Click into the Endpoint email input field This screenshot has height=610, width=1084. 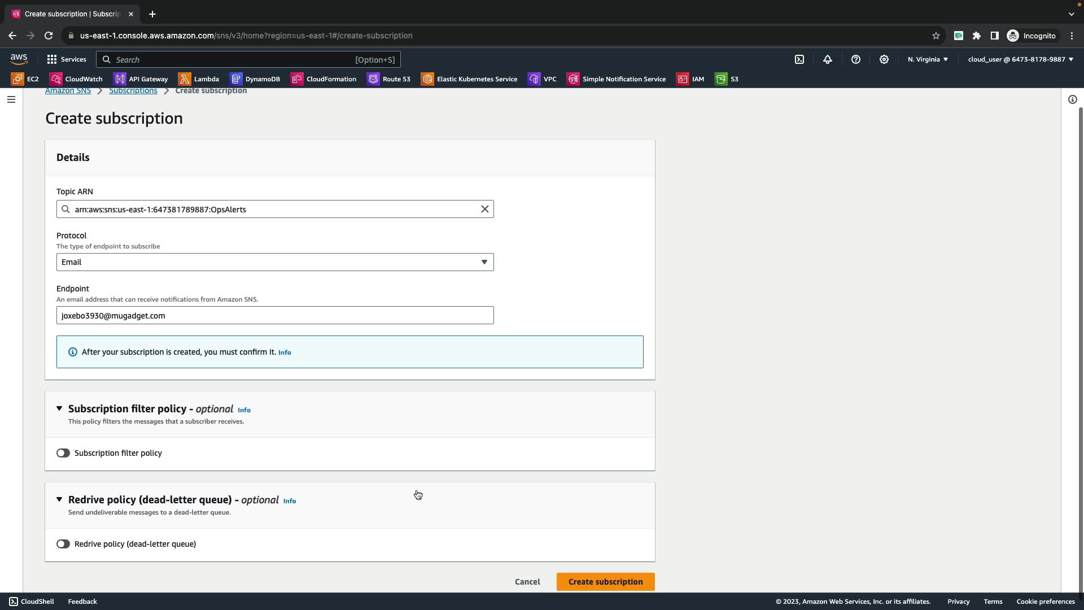coord(275,315)
